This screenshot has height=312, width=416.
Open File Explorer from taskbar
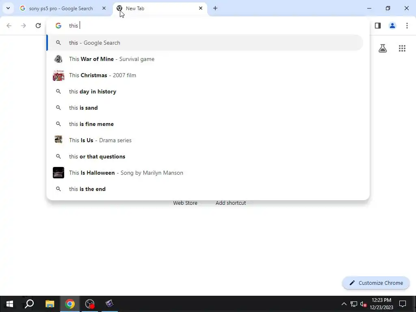(50, 304)
